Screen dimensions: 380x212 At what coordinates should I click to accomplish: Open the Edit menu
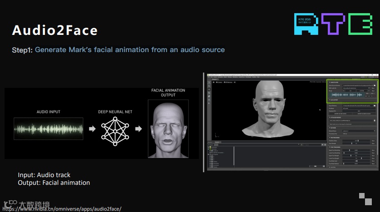click(x=212, y=77)
